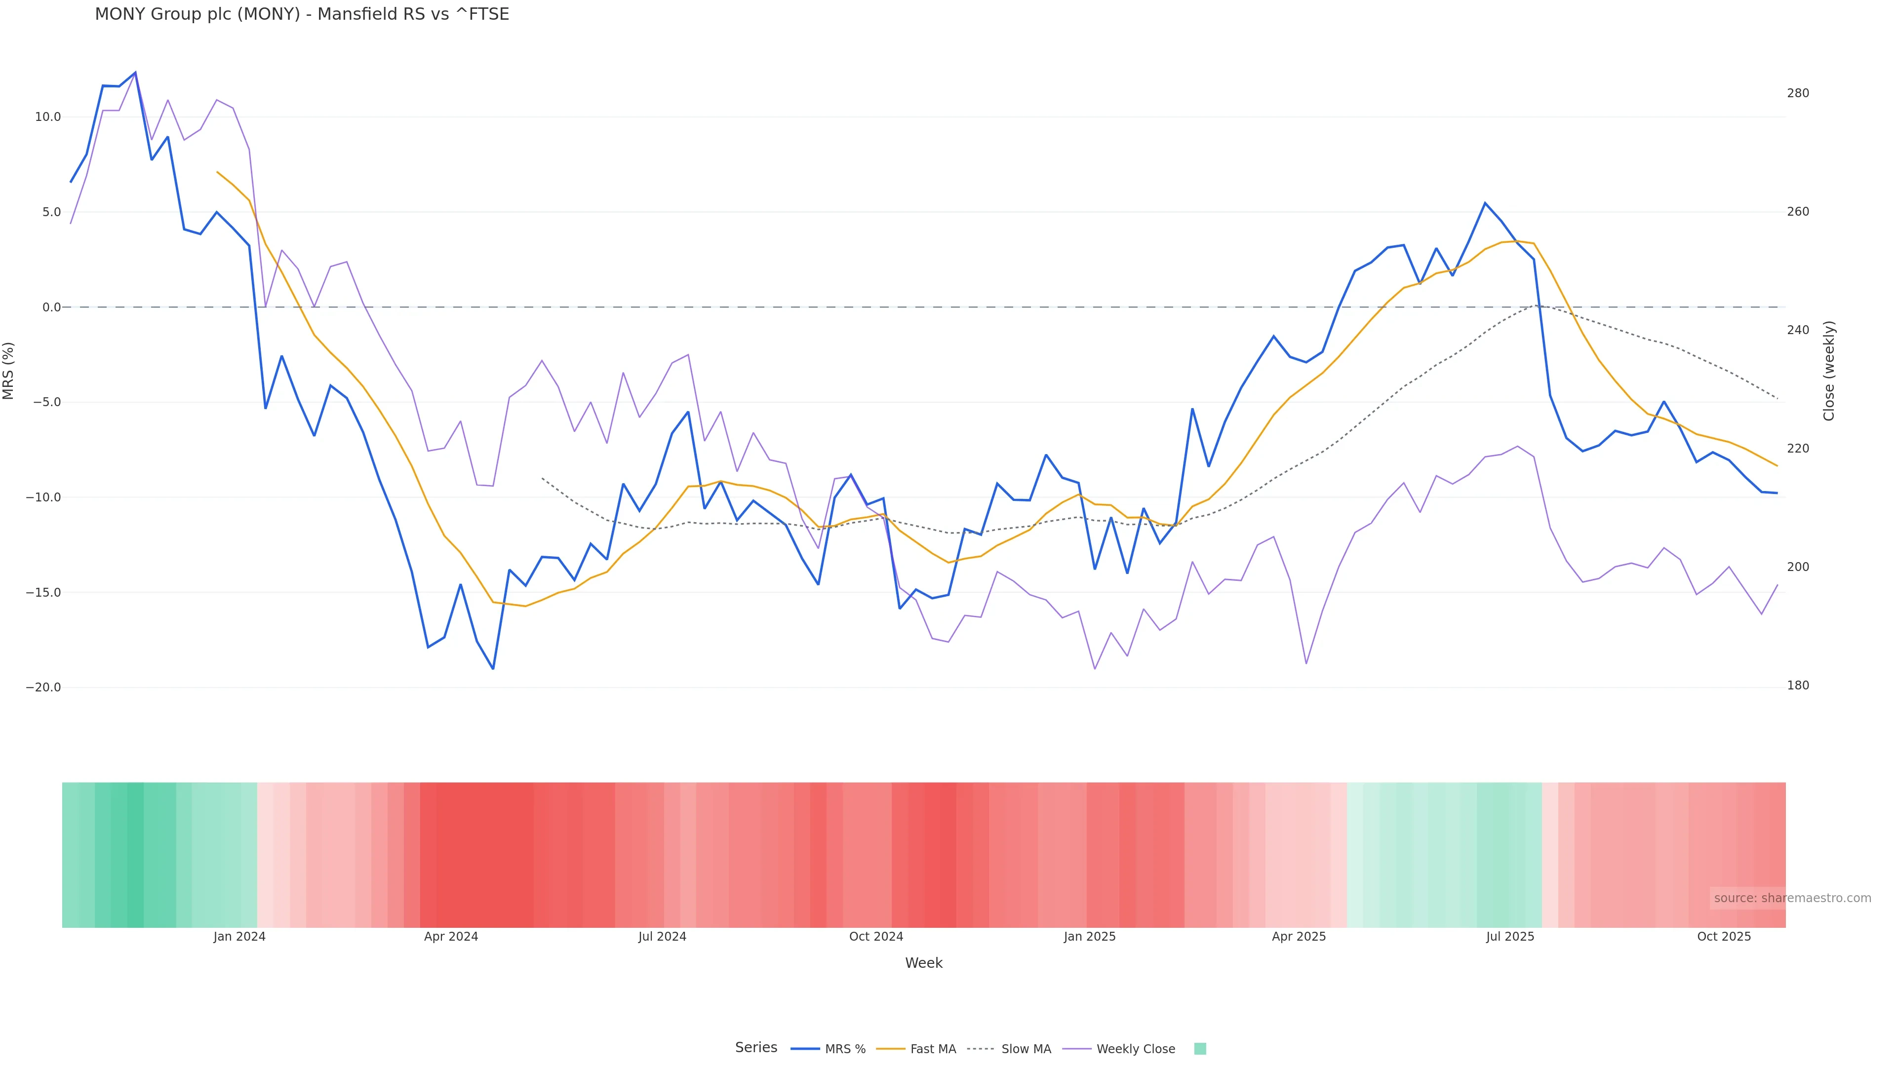The width and height of the screenshot is (1896, 1066).
Task: Click the MRS (%) left axis title
Action: [9, 370]
